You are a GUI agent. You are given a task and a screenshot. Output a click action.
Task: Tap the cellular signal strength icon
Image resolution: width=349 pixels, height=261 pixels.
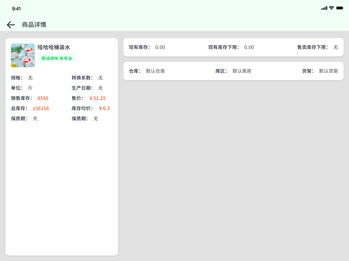(x=324, y=8)
